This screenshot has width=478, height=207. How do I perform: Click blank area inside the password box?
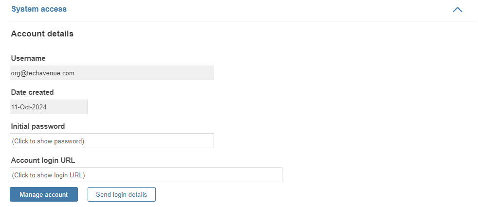149,141
